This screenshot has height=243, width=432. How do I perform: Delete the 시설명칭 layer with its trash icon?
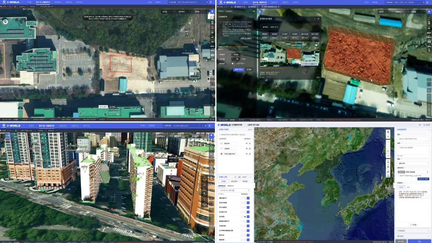[x=250, y=148]
